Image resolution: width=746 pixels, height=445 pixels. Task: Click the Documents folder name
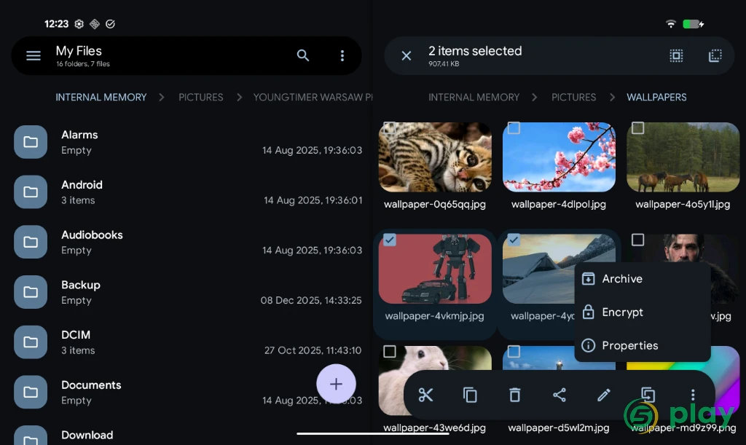pos(91,385)
